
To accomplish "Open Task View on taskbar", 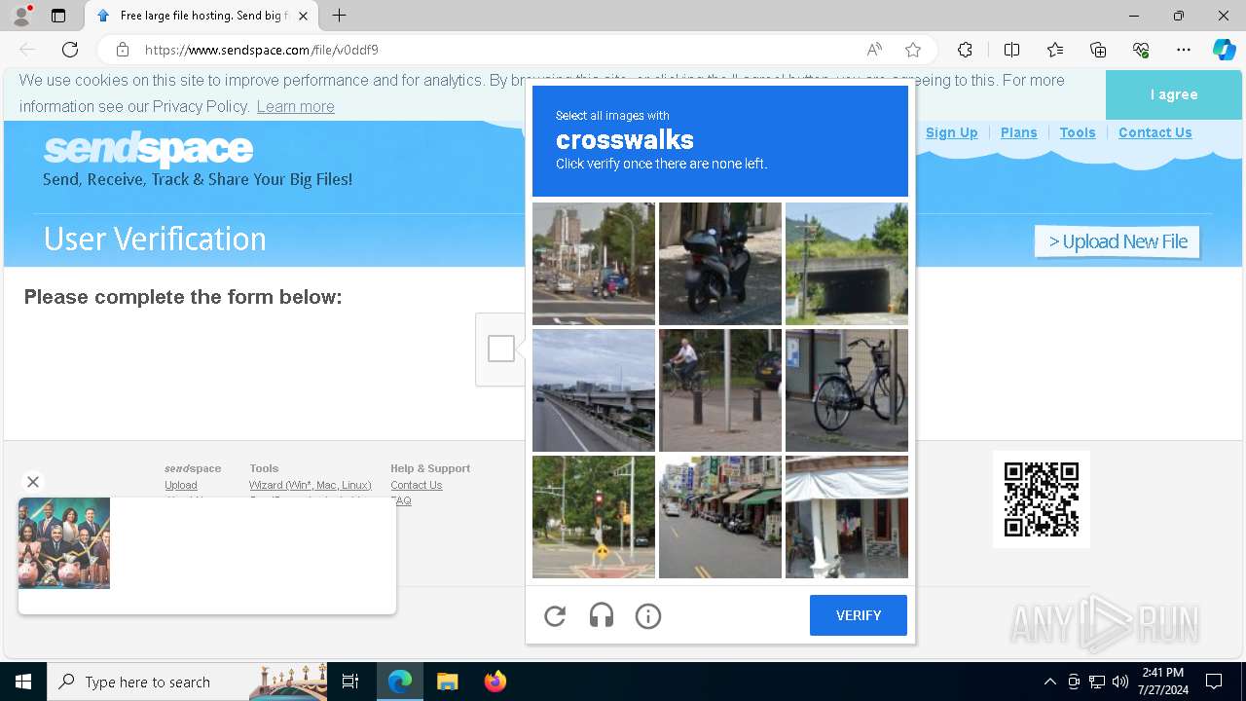I will 350,682.
